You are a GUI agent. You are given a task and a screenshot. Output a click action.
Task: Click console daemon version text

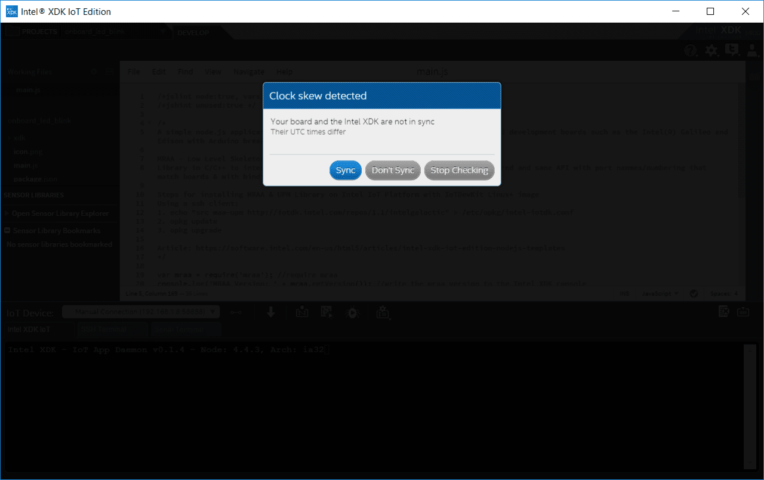point(166,350)
